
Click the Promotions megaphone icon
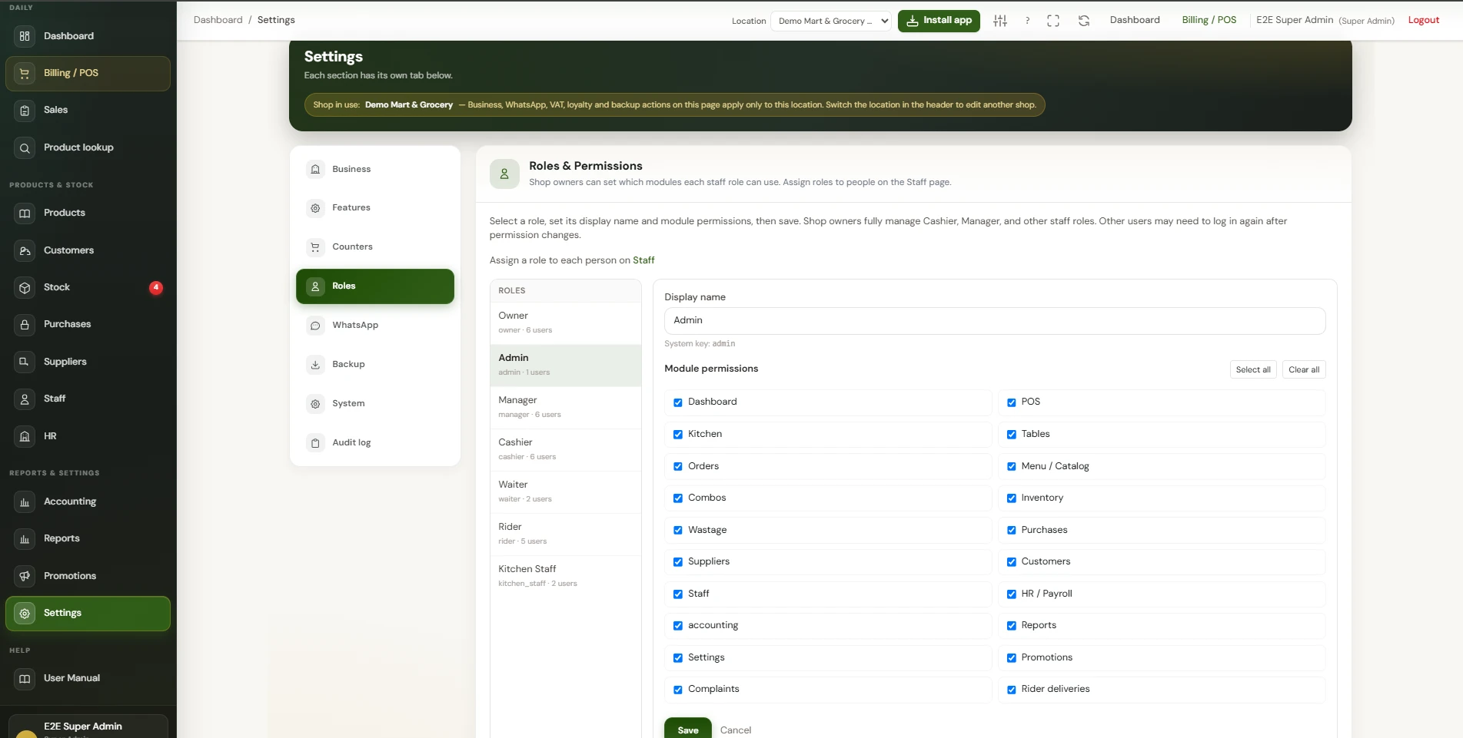pos(25,576)
